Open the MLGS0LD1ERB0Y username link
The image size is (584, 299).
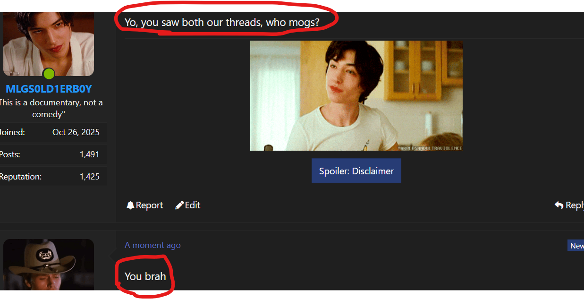pos(49,89)
